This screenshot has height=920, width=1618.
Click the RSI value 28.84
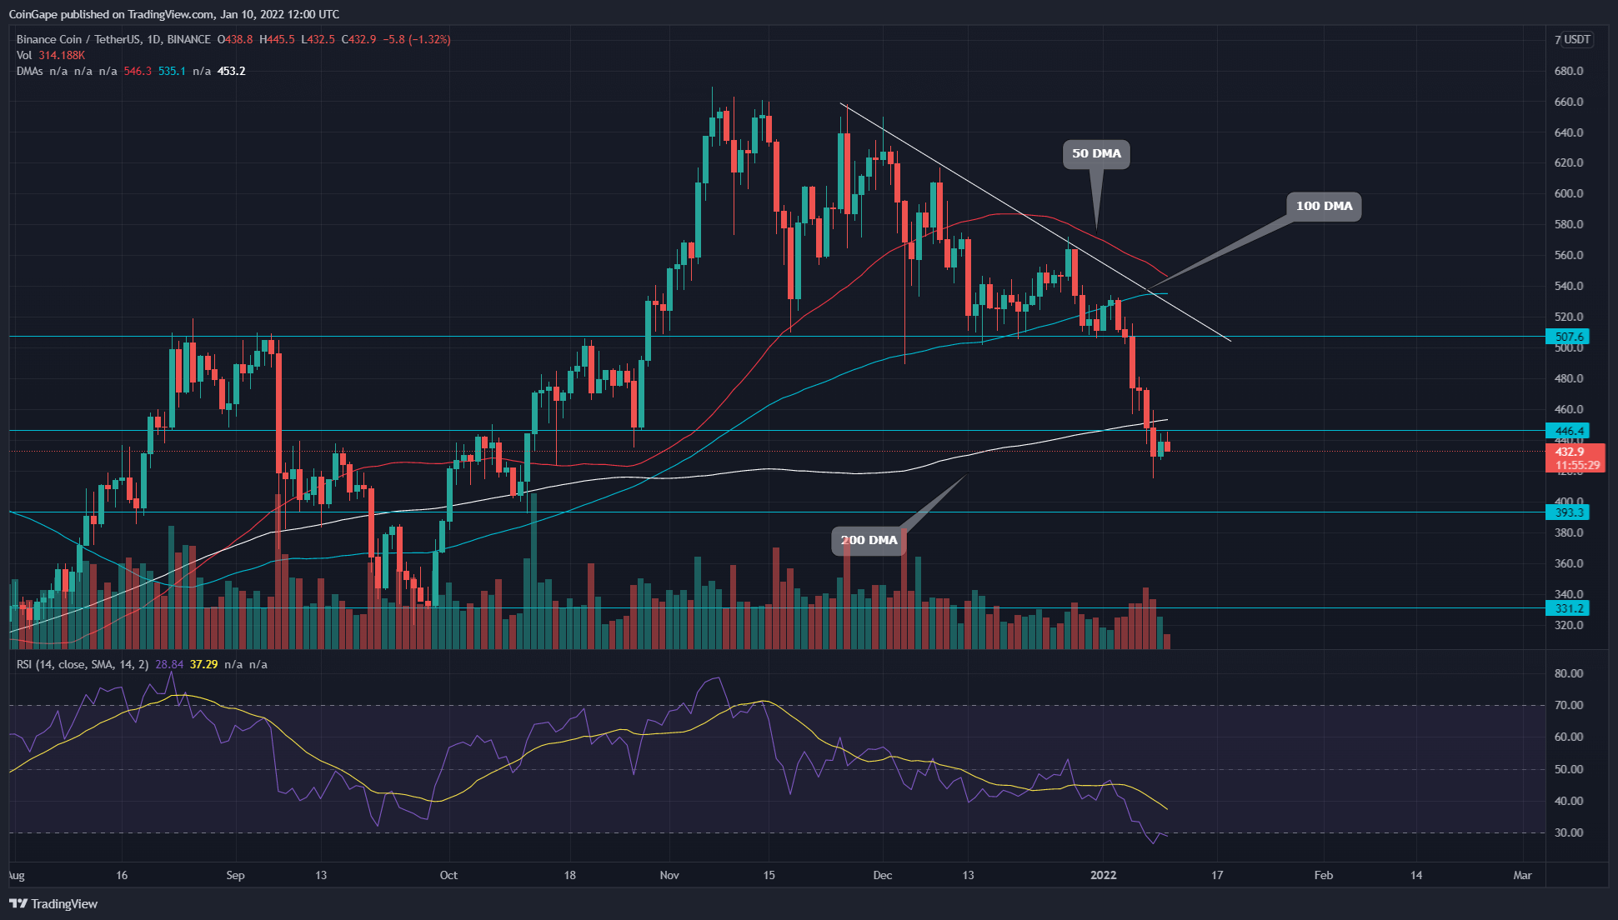(x=170, y=664)
